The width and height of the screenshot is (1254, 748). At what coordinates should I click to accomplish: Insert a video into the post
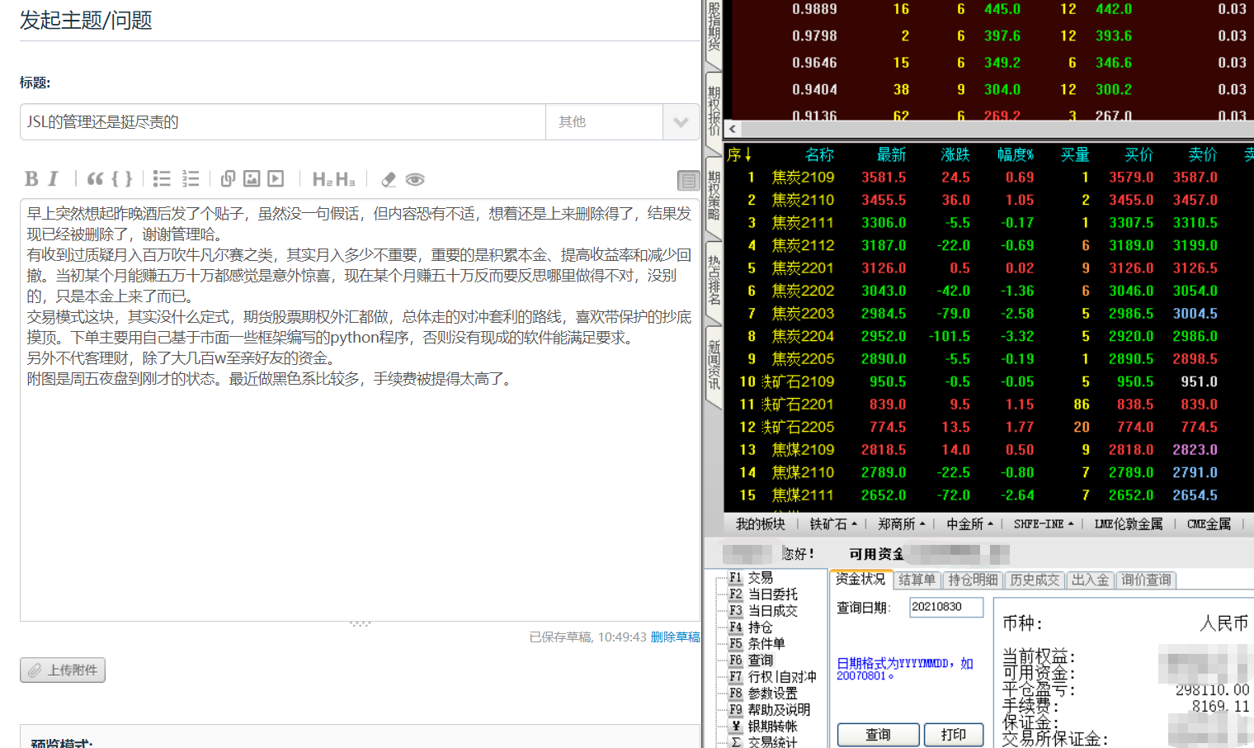point(276,179)
